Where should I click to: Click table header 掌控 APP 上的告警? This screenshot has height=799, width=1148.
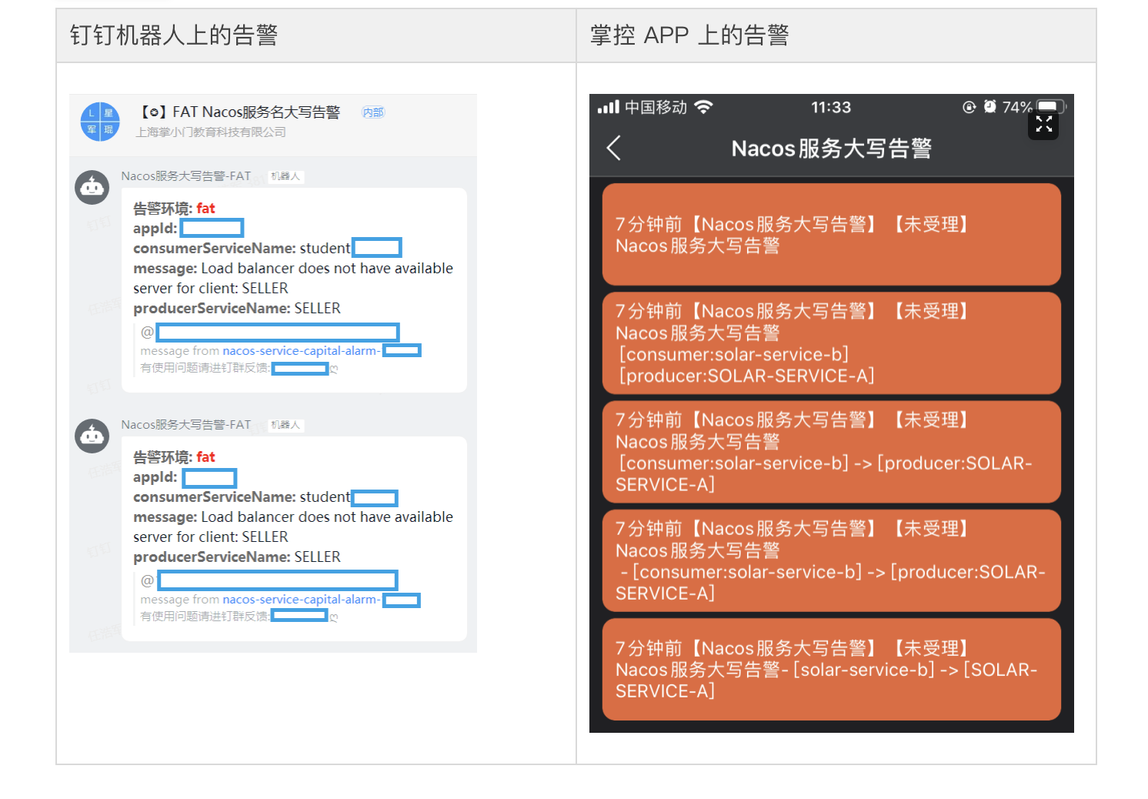tap(689, 35)
